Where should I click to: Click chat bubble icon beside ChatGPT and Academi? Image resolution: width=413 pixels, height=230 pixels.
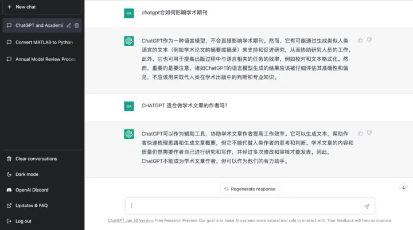coord(9,25)
